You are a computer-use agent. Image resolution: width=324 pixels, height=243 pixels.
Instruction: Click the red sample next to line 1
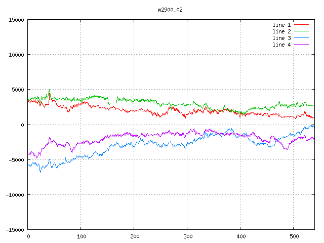point(302,25)
